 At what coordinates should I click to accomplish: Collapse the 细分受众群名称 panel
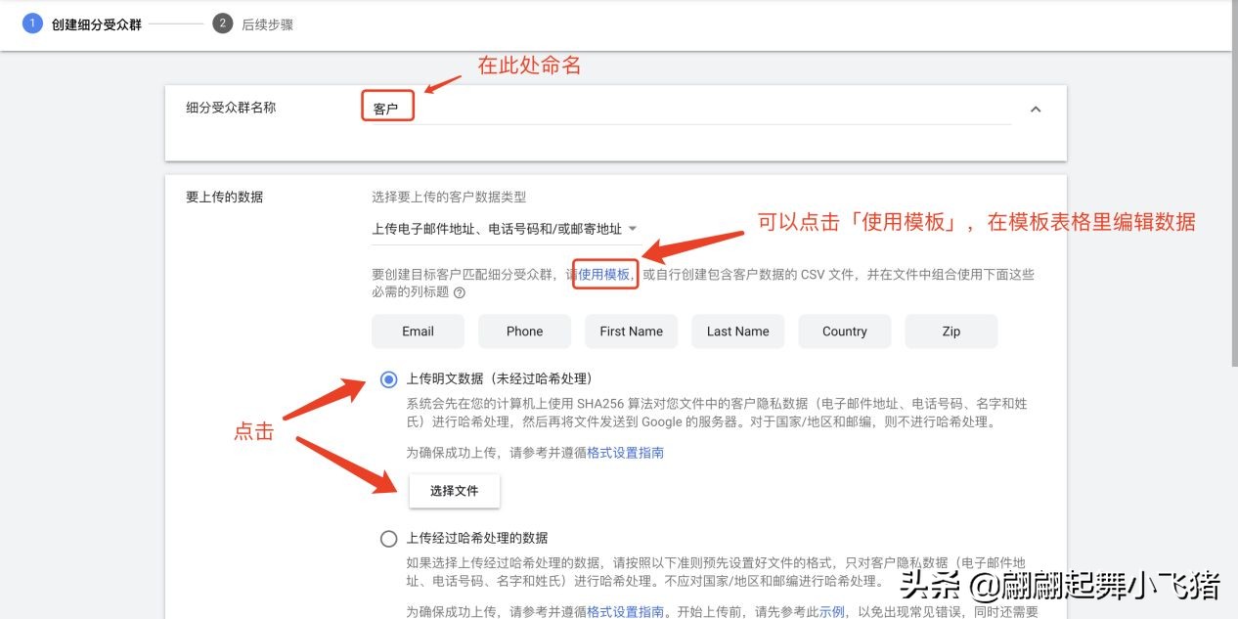point(1036,110)
